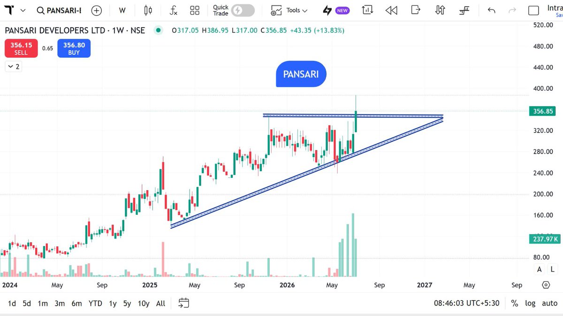Image resolution: width=563 pixels, height=316 pixels.
Task: Select the blue PANSARI text label
Action: [301, 74]
